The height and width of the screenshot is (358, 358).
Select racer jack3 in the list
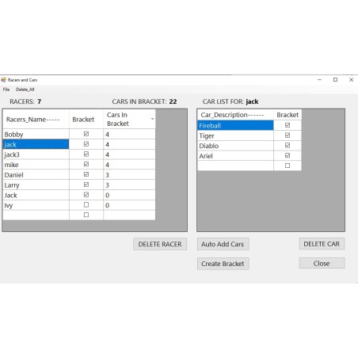36,154
